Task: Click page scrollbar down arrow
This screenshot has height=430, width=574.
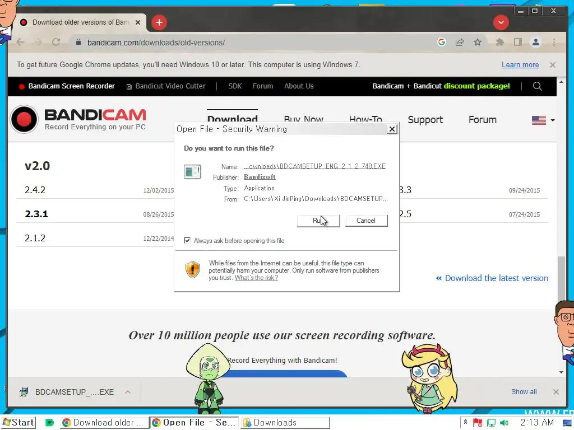Action: (x=562, y=372)
